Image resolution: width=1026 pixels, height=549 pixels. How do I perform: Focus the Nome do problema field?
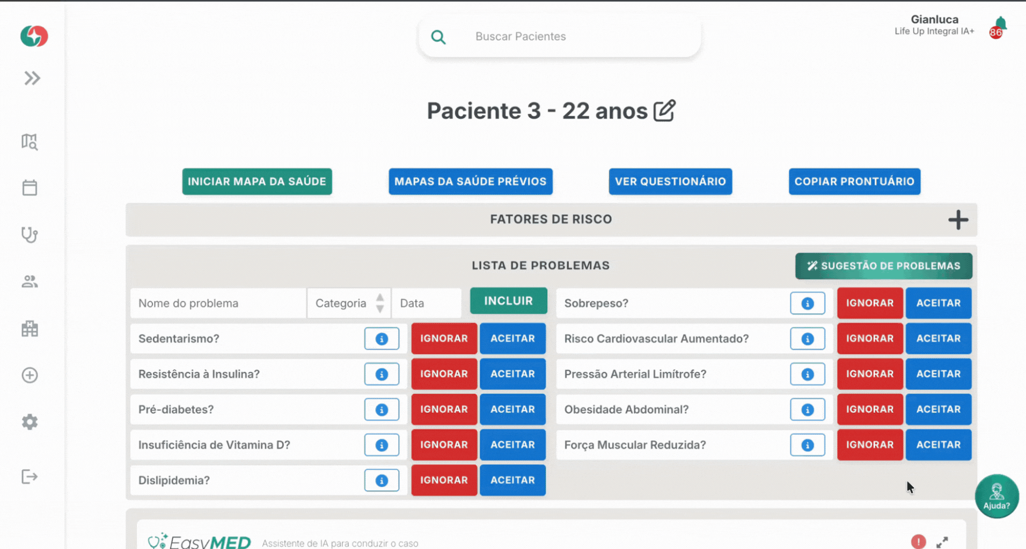coord(218,303)
